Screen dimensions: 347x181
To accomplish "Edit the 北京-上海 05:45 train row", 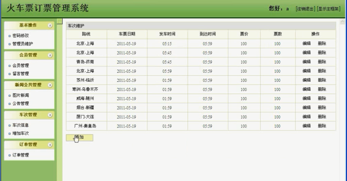I will click(x=306, y=52).
